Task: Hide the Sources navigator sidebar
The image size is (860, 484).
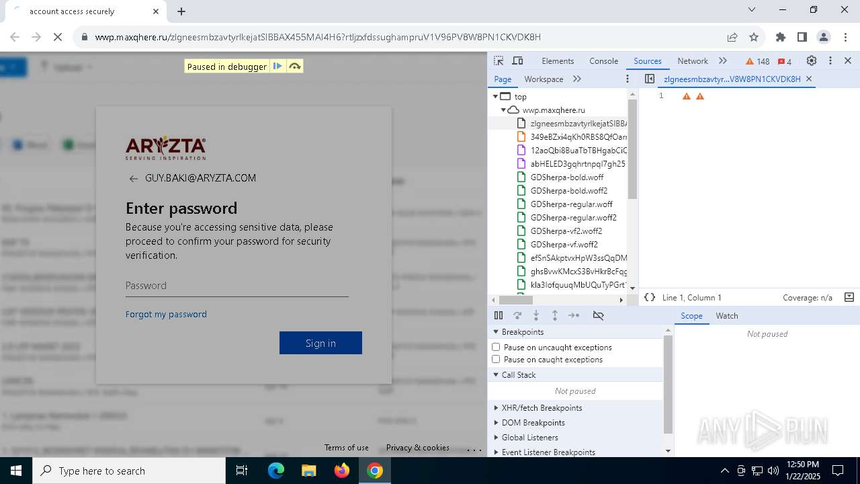Action: 650,79
